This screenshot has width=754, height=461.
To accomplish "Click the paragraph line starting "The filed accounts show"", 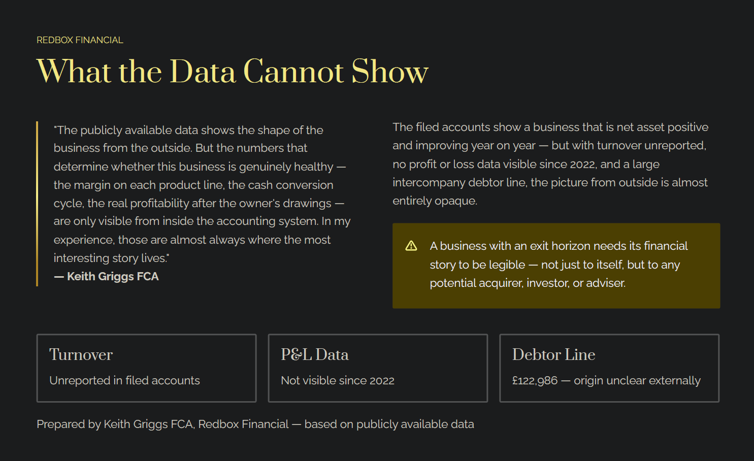I will [550, 127].
